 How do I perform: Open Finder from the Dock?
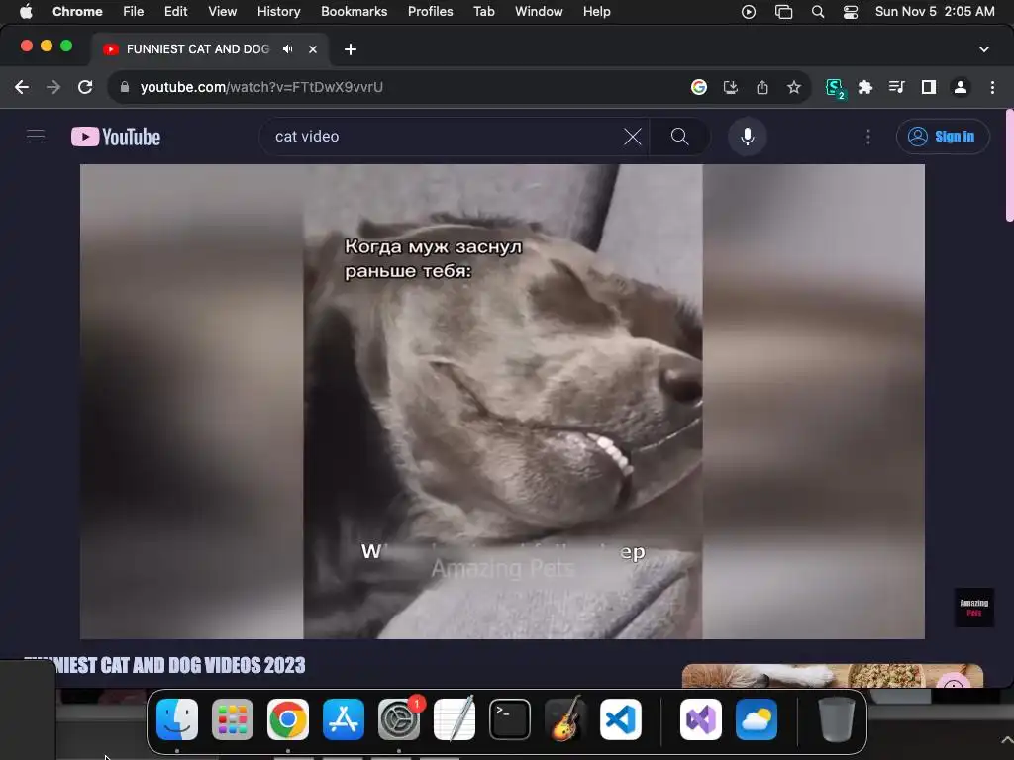pyautogui.click(x=177, y=719)
